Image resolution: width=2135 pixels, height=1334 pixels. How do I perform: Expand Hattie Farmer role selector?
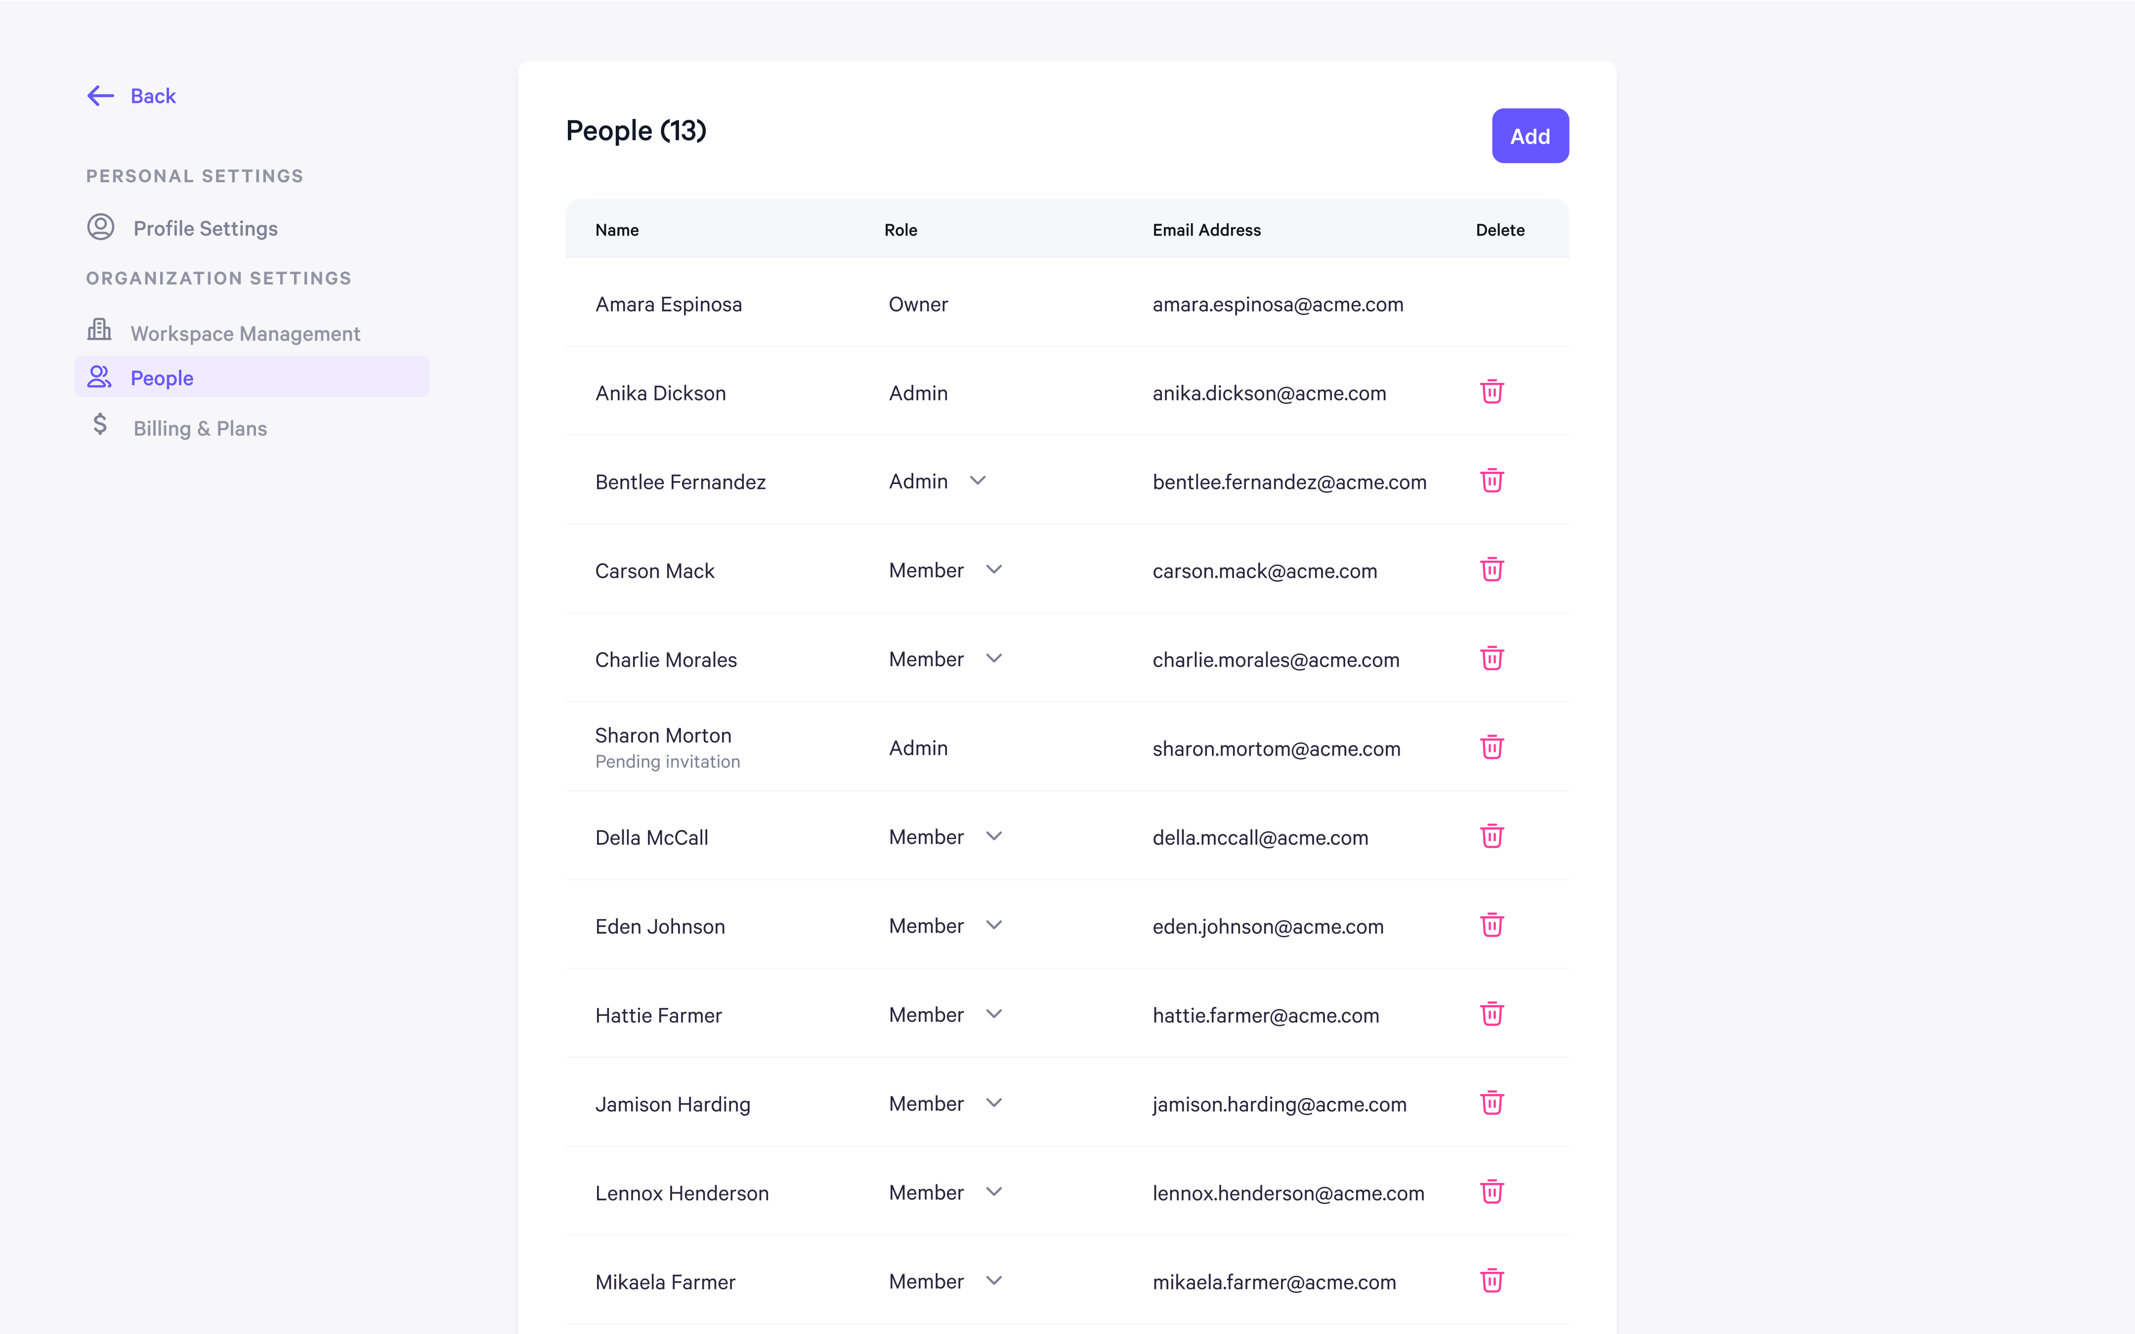(x=994, y=1014)
